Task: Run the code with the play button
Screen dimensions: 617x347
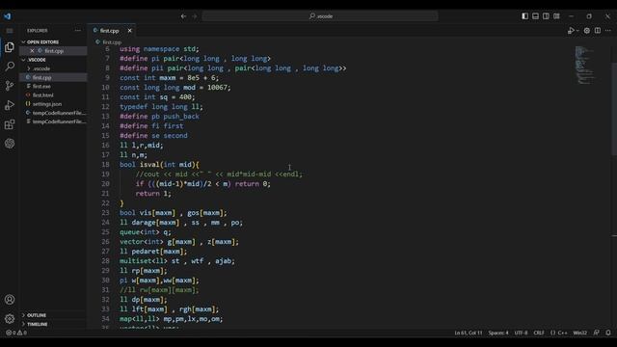Action: 571,31
